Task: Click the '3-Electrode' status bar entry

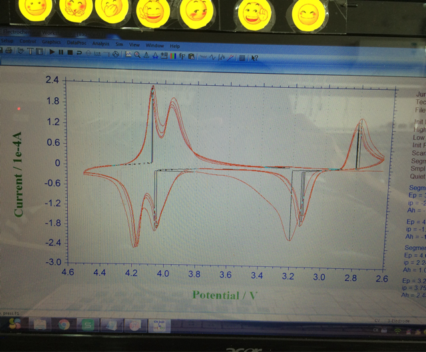Action: [x=399, y=321]
